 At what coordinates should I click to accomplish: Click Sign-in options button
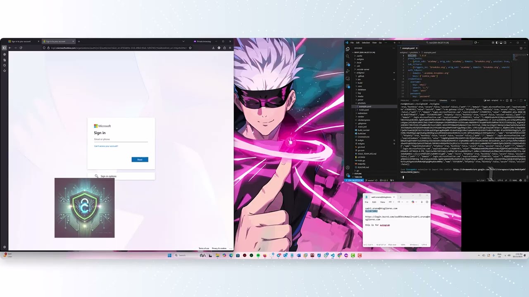point(121,176)
